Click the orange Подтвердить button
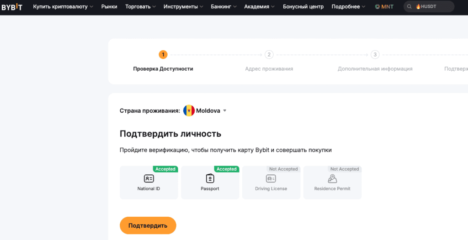 [x=148, y=225]
